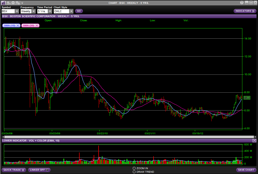Open chart settings gears icon
This screenshot has height=174, width=258.
pyautogui.click(x=18, y=3)
